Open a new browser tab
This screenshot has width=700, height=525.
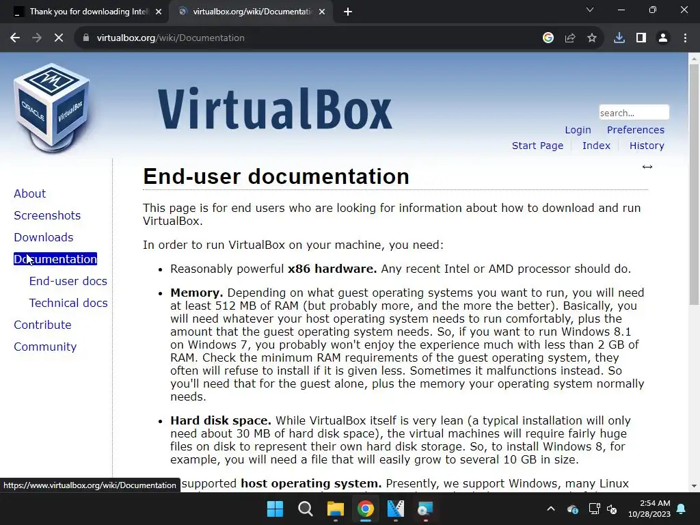pyautogui.click(x=348, y=12)
